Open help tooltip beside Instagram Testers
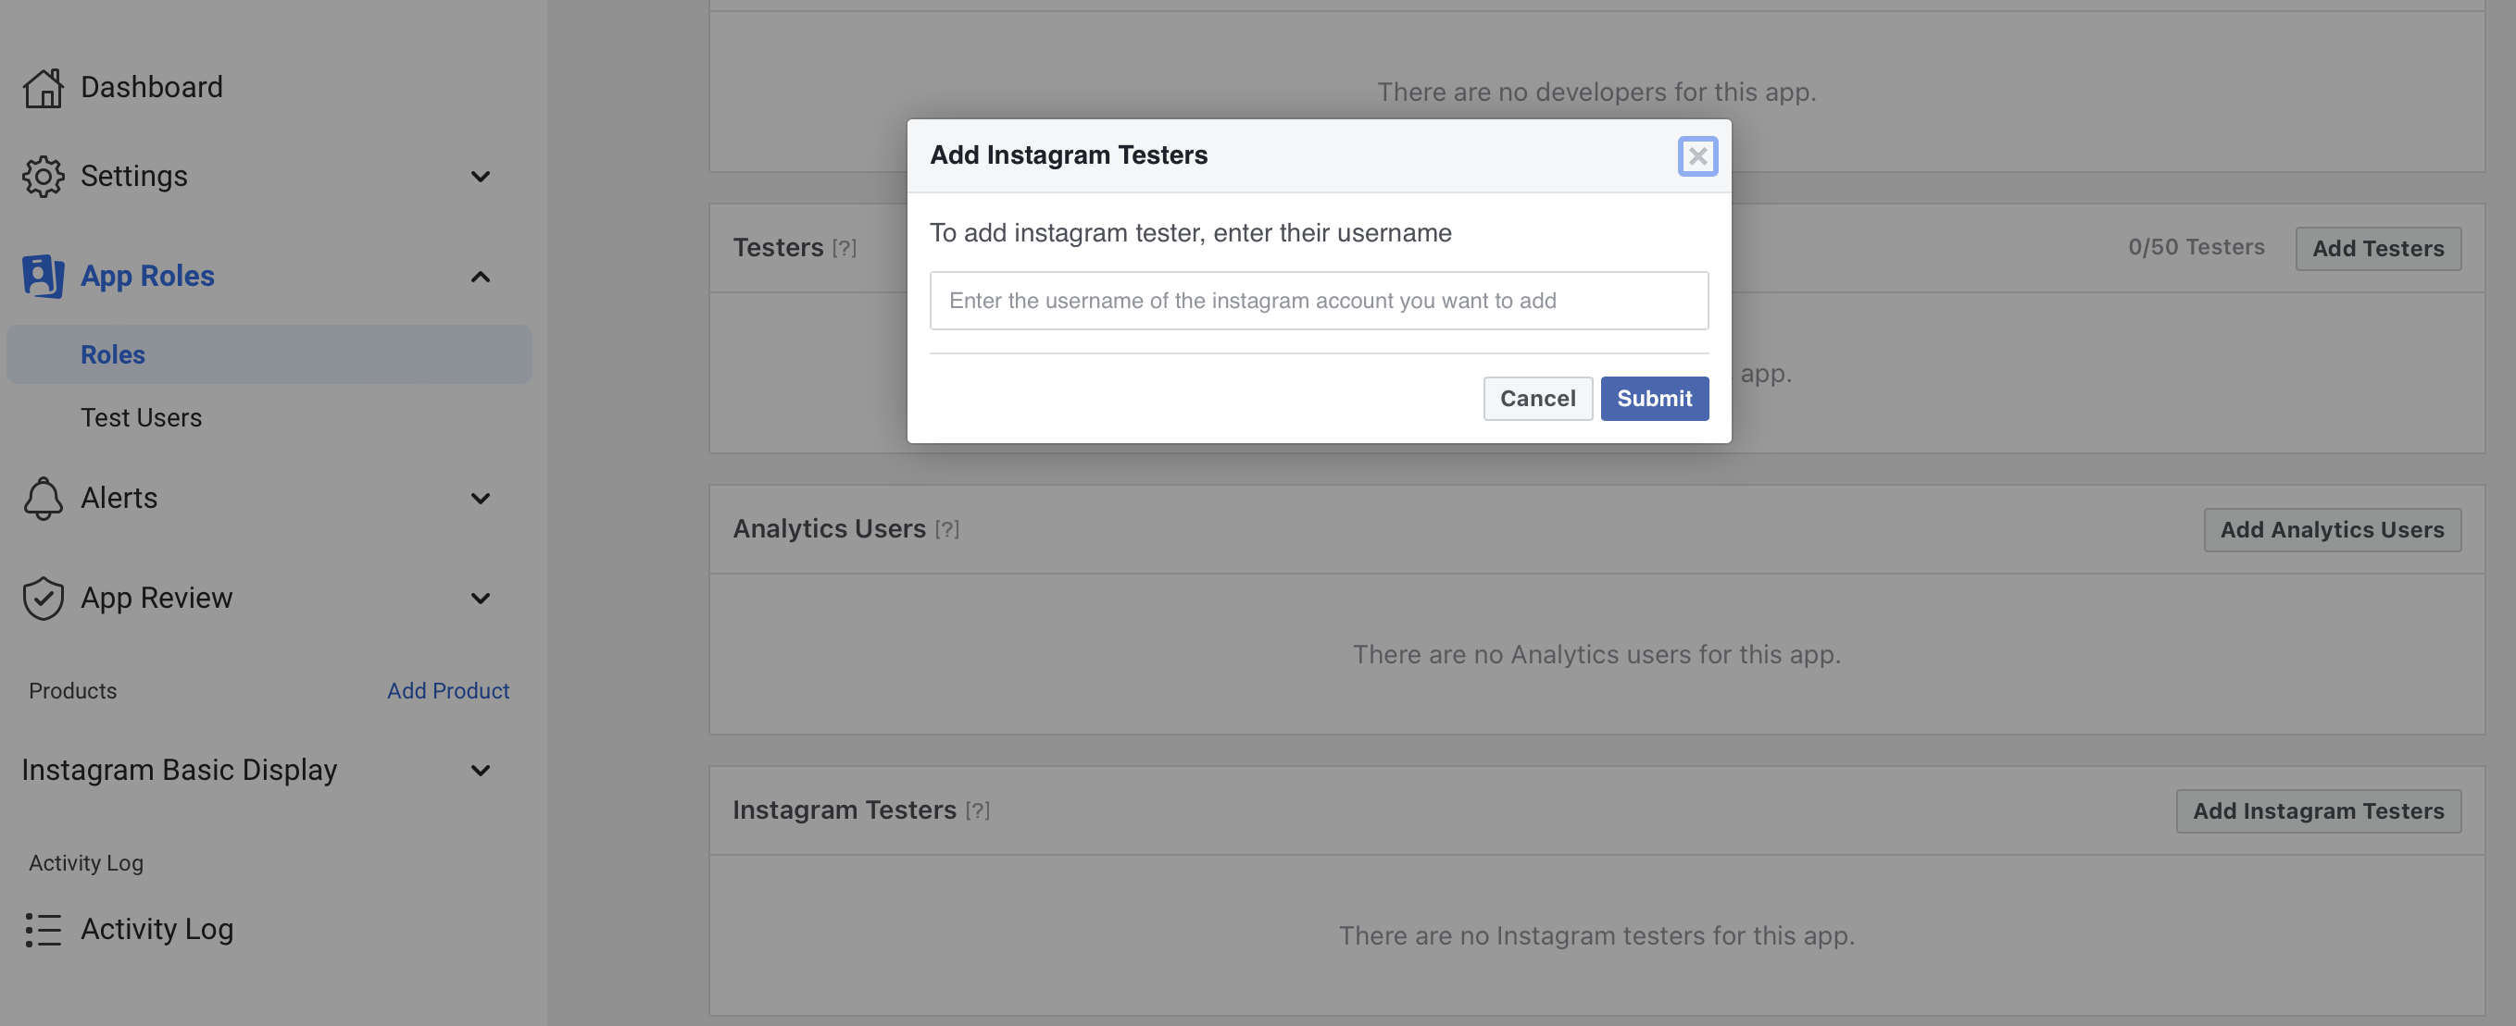 [978, 810]
